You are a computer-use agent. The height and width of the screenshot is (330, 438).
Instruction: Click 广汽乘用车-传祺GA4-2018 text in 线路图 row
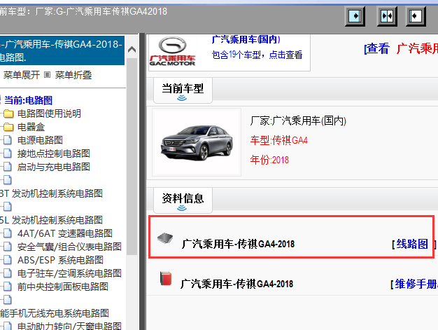pyautogui.click(x=238, y=244)
